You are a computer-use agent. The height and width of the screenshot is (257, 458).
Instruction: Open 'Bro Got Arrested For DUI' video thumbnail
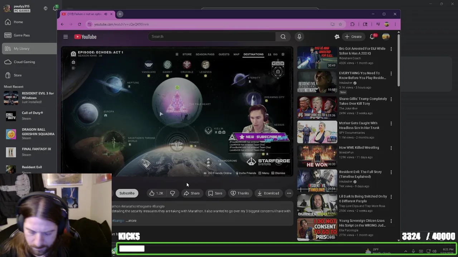[317, 57]
